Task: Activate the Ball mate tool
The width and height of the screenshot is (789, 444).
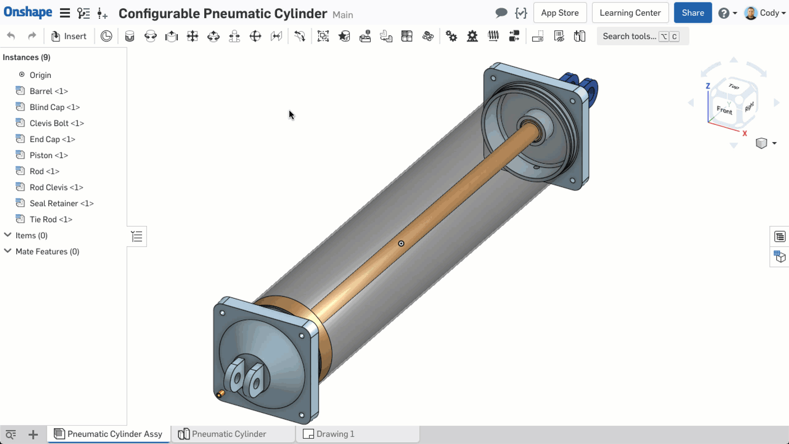Action: click(255, 36)
